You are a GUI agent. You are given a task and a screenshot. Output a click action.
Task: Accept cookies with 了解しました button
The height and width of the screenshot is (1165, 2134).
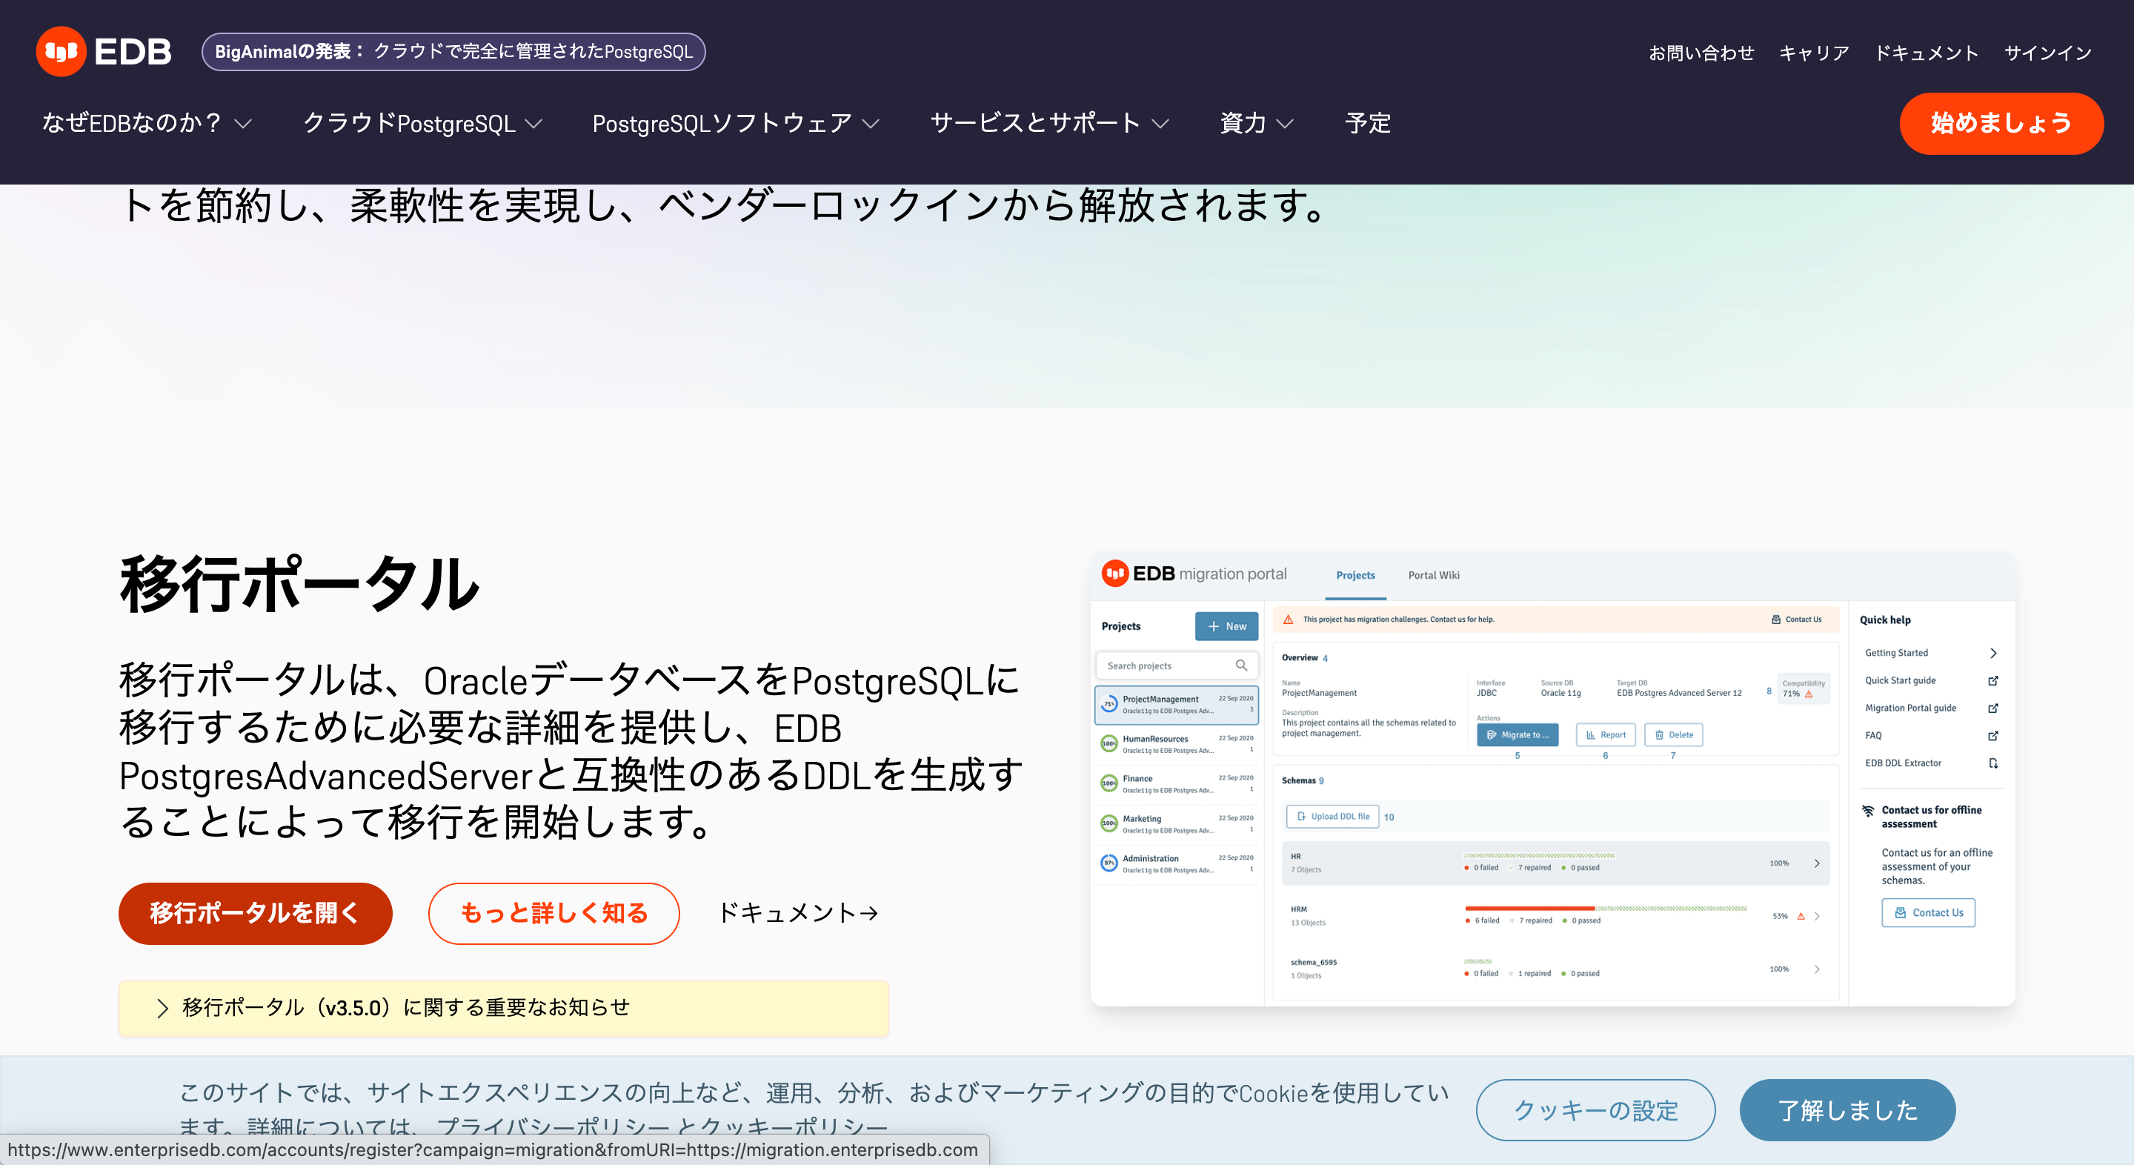tap(1847, 1110)
